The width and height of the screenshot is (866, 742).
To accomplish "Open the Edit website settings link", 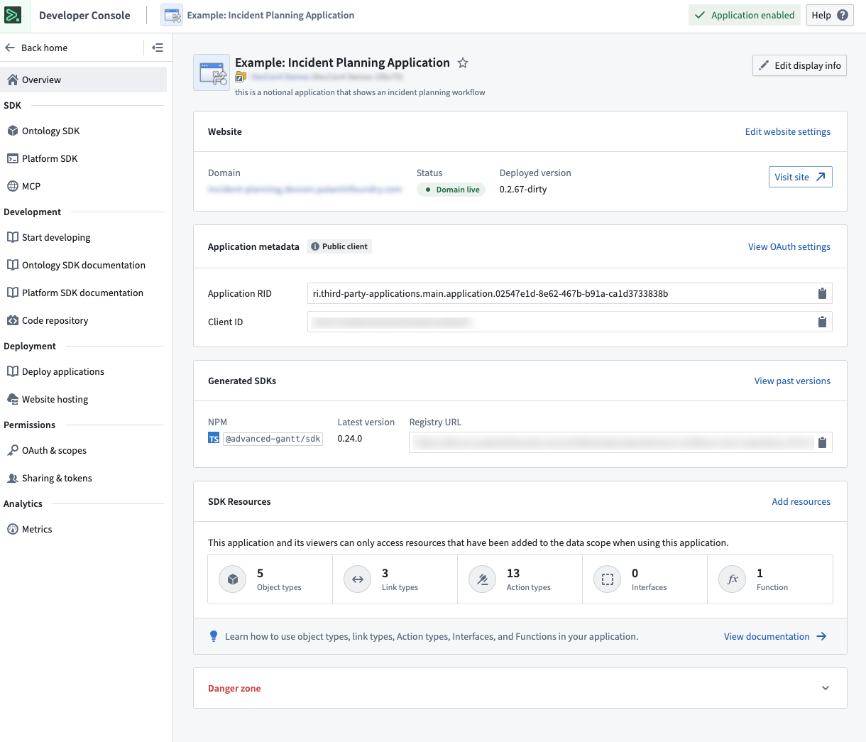I will 787,131.
